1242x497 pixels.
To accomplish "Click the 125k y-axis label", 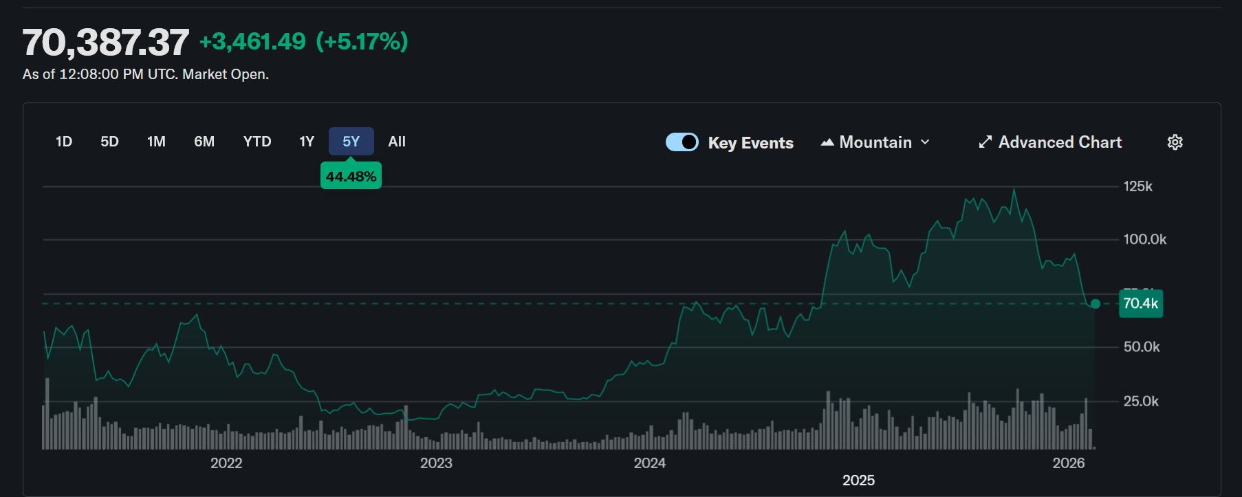I will tap(1138, 186).
